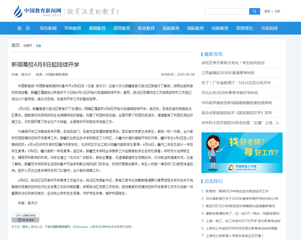The height and width of the screenshot is (240, 301).
Task: Open the 高等教育 section
Action: pos(122,28)
